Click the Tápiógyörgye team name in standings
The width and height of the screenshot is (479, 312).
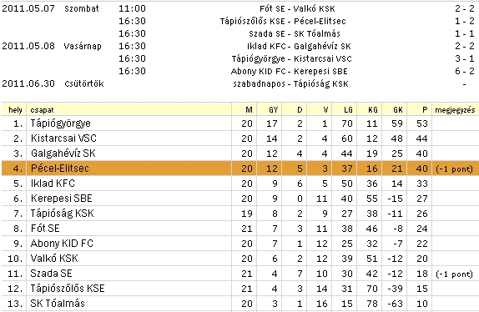pyautogui.click(x=60, y=123)
